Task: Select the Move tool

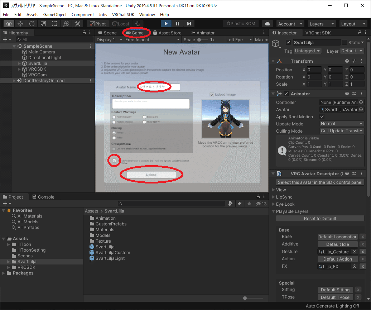Action: (20, 24)
